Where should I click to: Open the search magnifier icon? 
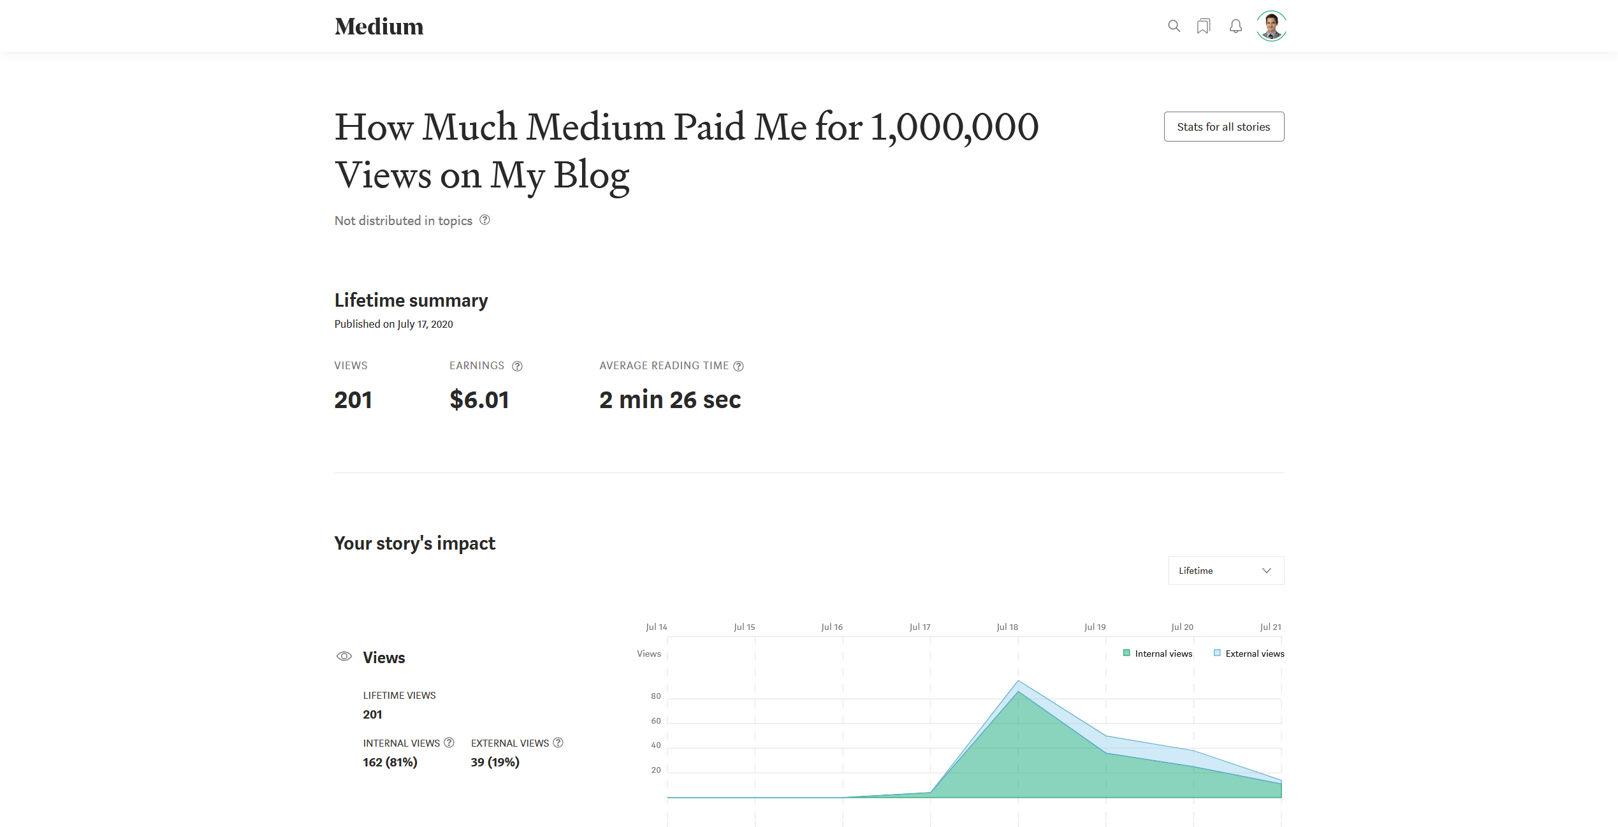[x=1174, y=26]
